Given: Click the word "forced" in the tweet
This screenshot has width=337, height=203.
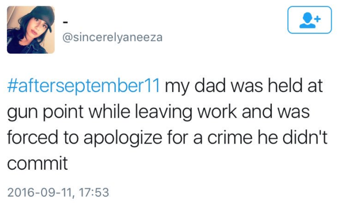Looking at the screenshot, I should pyautogui.click(x=33, y=138).
